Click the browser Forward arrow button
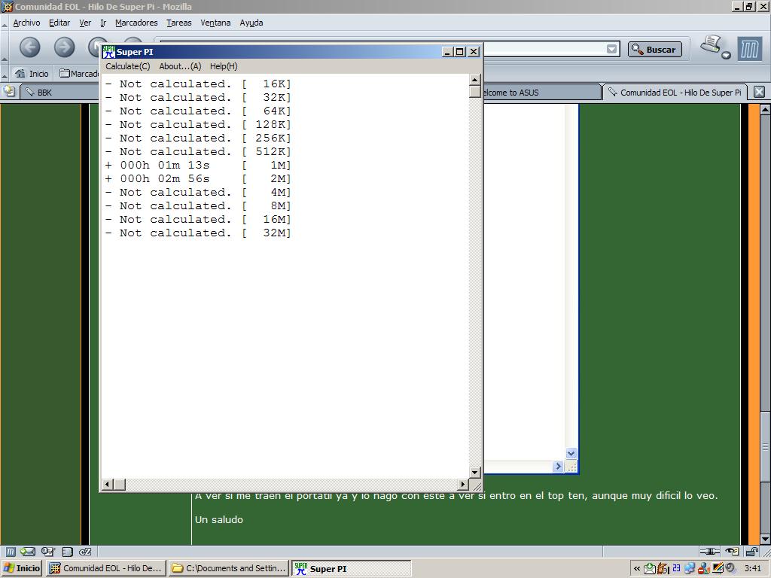 [64, 48]
